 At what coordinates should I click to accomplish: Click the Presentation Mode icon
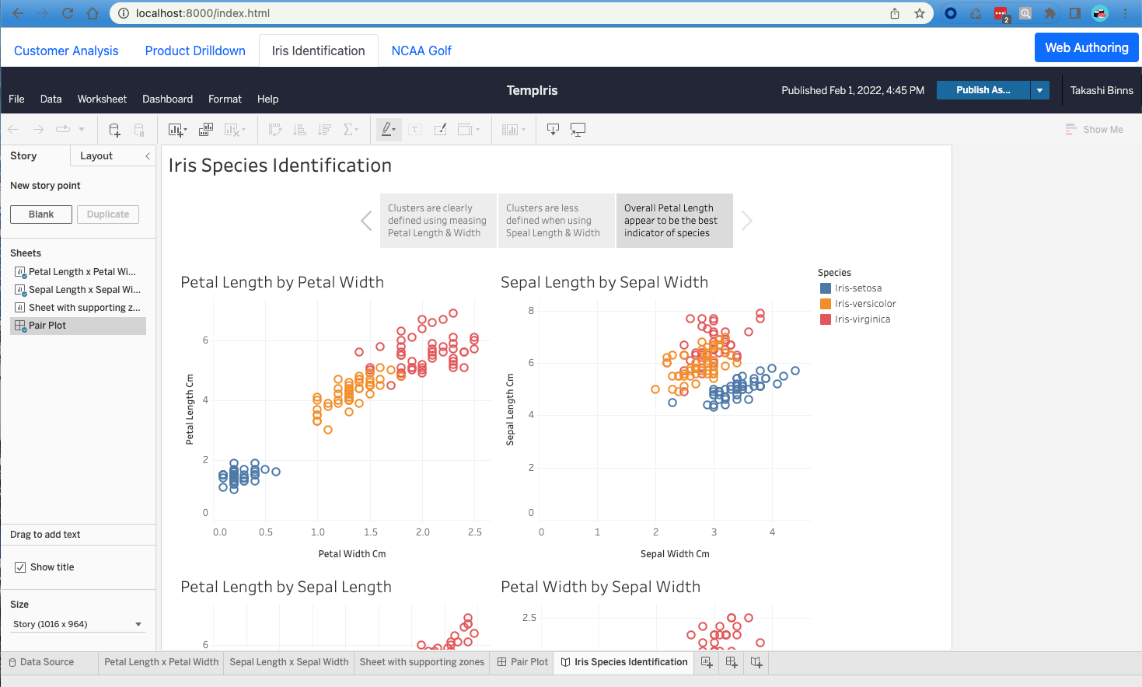tap(578, 130)
